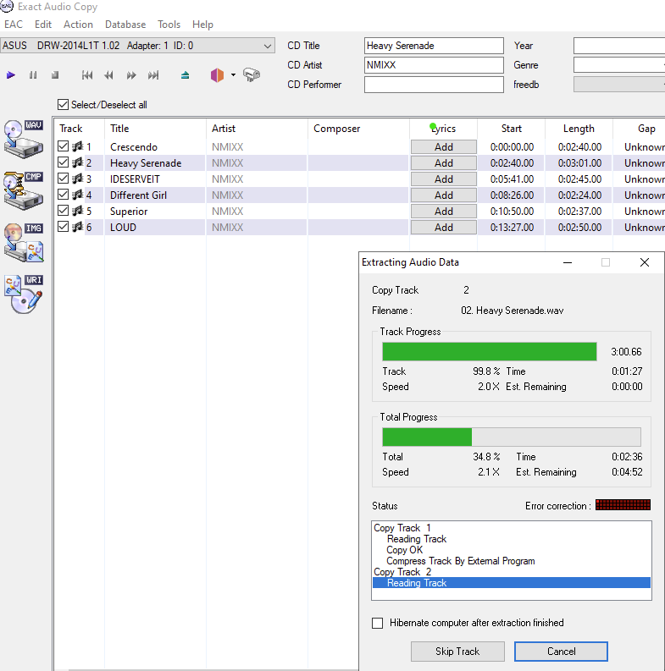Uncheck track 2 Heavy Serenade checkbox
The height and width of the screenshot is (671, 665).
coord(63,162)
